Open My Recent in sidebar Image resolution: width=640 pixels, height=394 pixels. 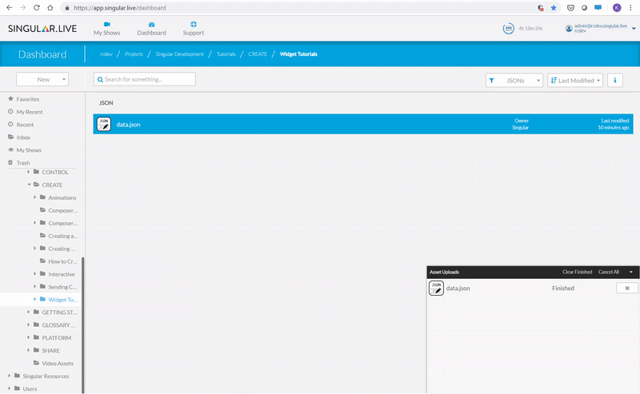pyautogui.click(x=26, y=112)
